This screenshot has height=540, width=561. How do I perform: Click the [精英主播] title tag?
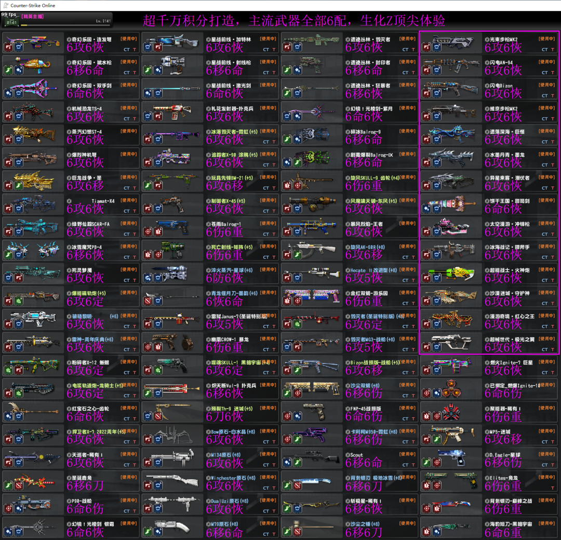(x=32, y=17)
